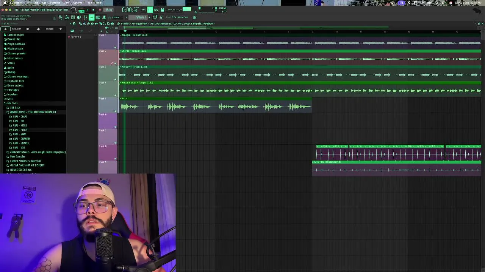Open the Channel rack toolbar icon
The width and height of the screenshot is (485, 272).
(73, 17)
